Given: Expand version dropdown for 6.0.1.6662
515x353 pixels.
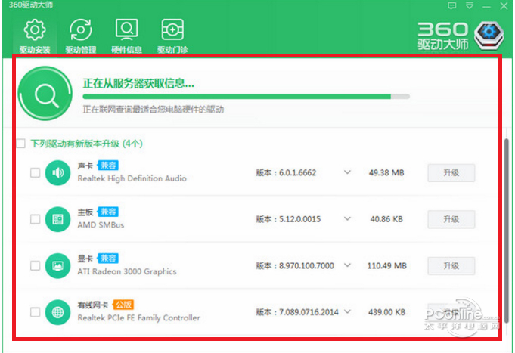Looking at the screenshot, I should pyautogui.click(x=348, y=172).
